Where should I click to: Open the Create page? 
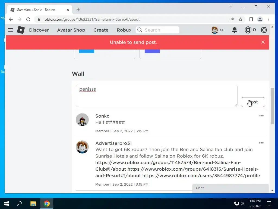point(101,30)
